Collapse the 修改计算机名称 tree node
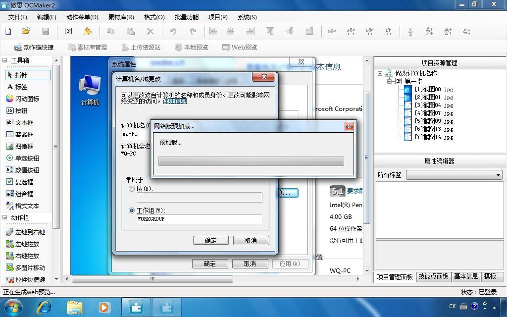This screenshot has width=507, height=317. [x=380, y=73]
